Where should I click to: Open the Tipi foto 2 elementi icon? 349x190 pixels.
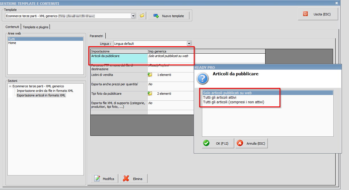(150, 94)
